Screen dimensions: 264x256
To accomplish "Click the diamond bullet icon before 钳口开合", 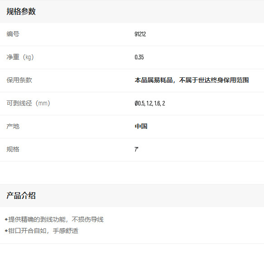I will click(x=6, y=231).
